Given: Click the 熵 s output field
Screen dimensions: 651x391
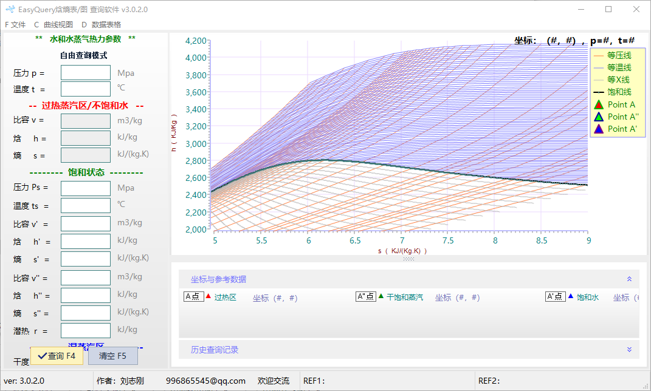Looking at the screenshot, I should click(x=86, y=155).
